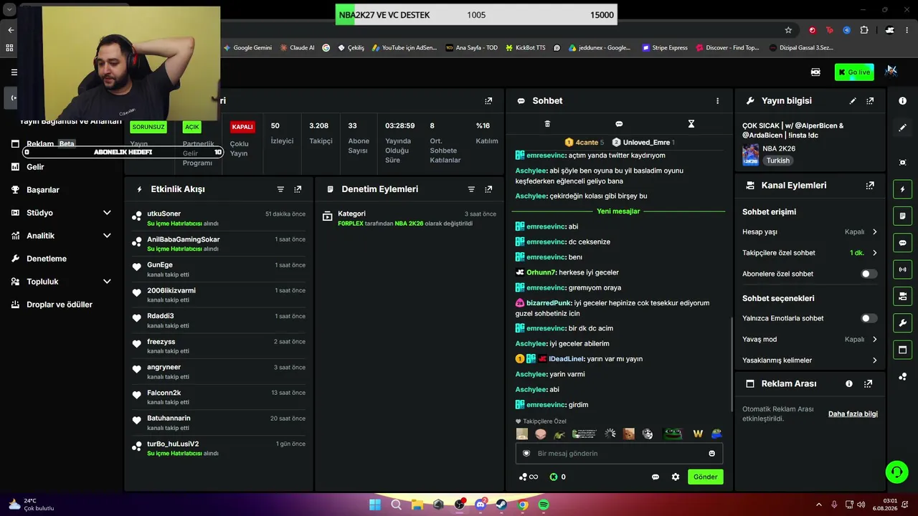Screen dimensions: 918x516
Task: Click the NBA2K27 VE VC DESTEK goal bar
Action: pos(476,15)
